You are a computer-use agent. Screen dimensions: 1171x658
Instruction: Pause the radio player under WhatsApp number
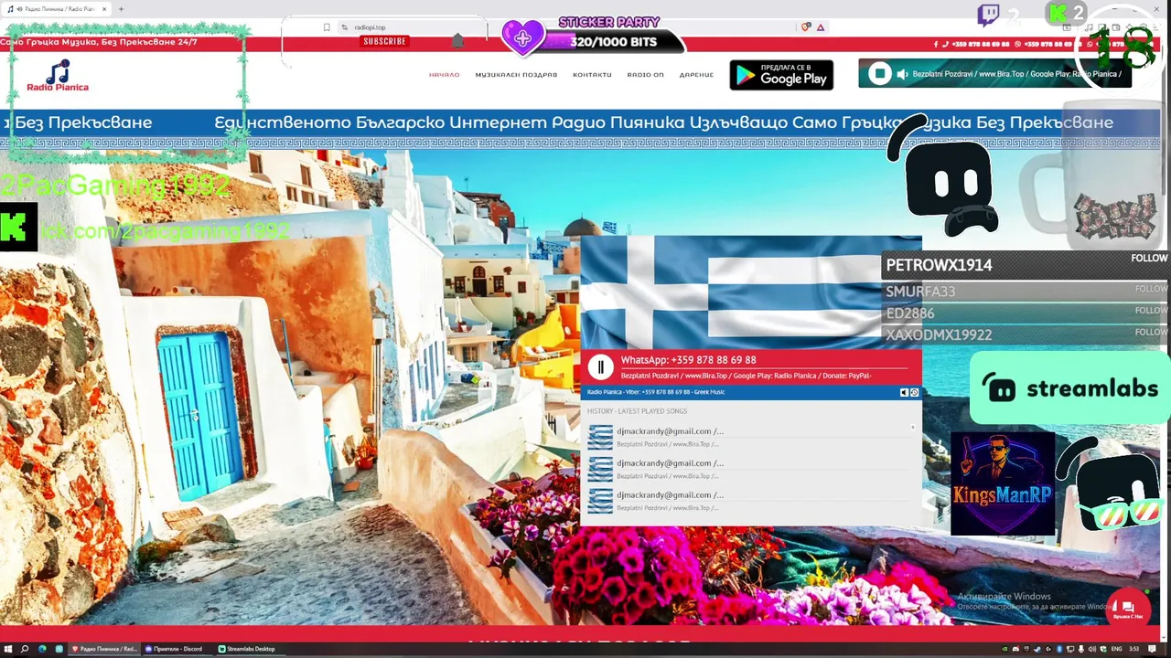[x=600, y=367]
